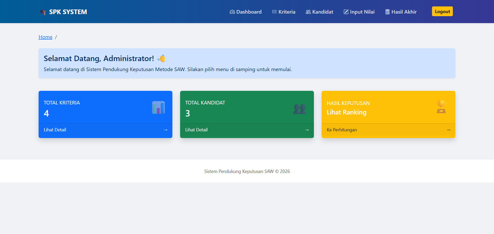Click the Kriteria list icon
The width and height of the screenshot is (494, 234).
pos(275,12)
